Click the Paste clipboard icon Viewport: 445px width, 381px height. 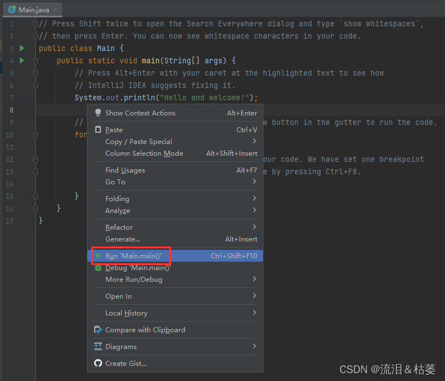click(x=98, y=129)
